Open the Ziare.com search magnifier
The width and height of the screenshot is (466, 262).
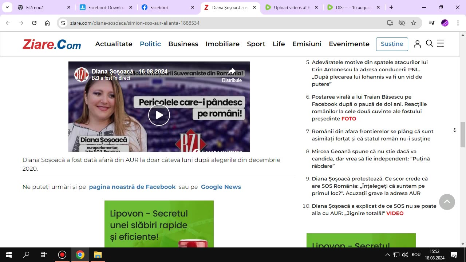click(429, 44)
